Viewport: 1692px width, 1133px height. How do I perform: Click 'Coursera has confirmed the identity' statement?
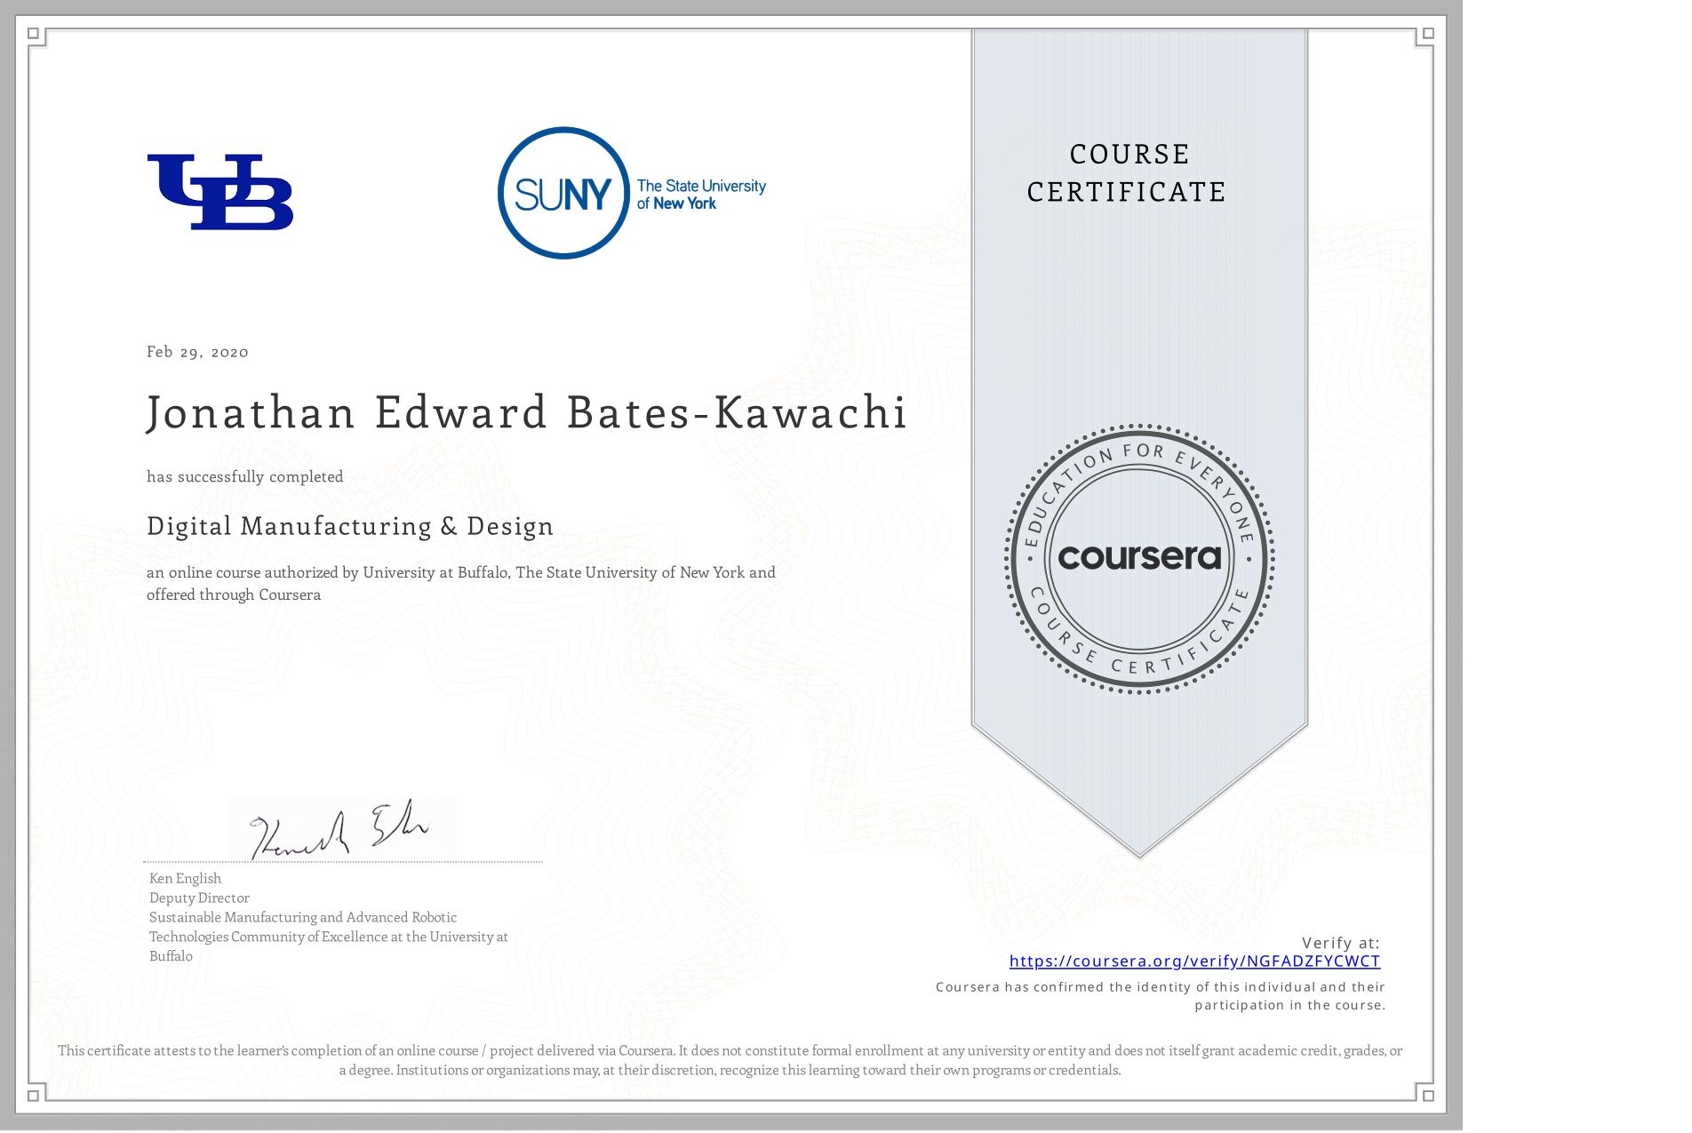point(1161,996)
